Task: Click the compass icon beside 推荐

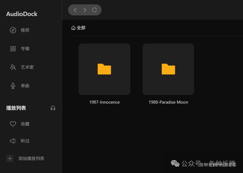Action: coord(13,30)
